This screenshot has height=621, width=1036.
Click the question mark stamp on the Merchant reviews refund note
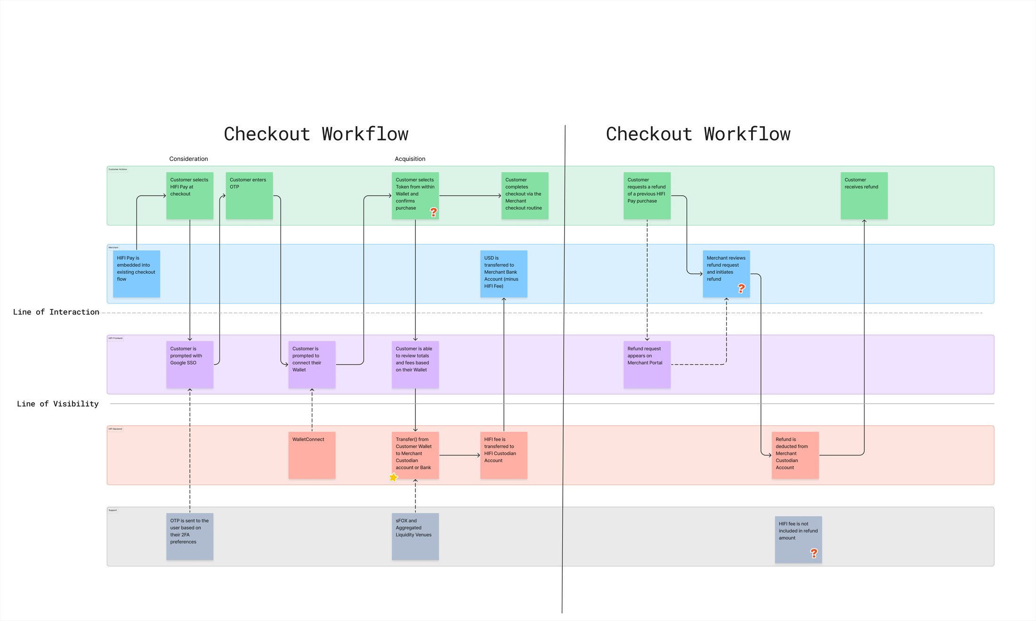pos(741,288)
